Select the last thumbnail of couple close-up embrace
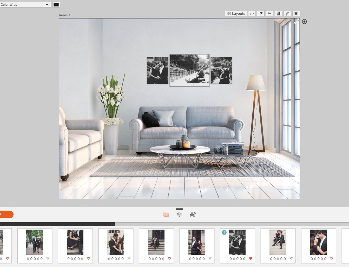 coord(318,242)
